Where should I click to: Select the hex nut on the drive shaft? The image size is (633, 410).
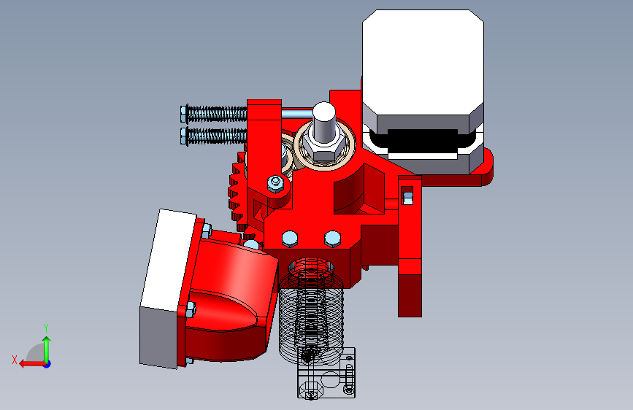pyautogui.click(x=323, y=149)
